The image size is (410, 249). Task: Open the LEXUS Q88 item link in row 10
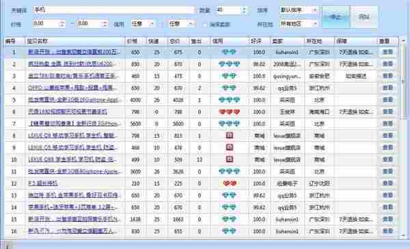click(72, 159)
